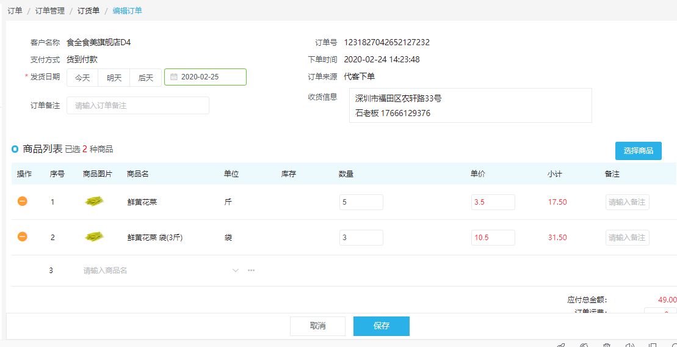The image size is (677, 347).
Task: Click the 数量 column header
Action: tap(346, 173)
